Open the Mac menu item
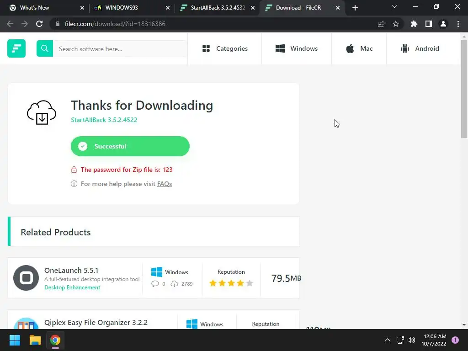Screen dimensions: 468x351 click(x=359, y=48)
